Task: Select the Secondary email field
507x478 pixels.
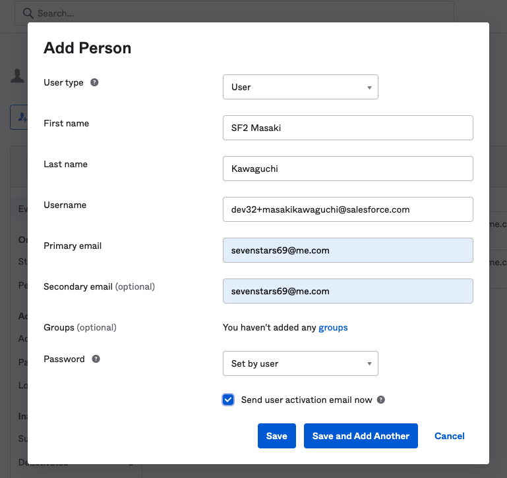Action: click(348, 291)
